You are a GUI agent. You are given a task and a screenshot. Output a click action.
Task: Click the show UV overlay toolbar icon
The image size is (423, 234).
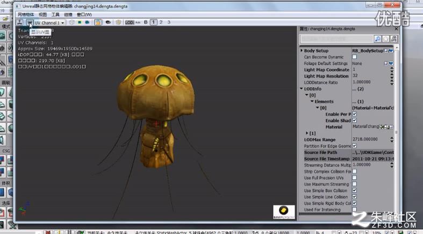pos(30,22)
